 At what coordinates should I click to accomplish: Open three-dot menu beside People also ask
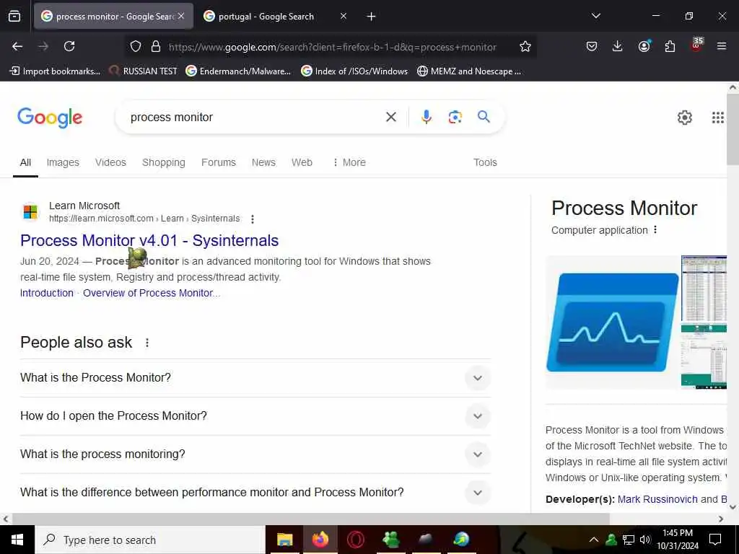pos(147,343)
